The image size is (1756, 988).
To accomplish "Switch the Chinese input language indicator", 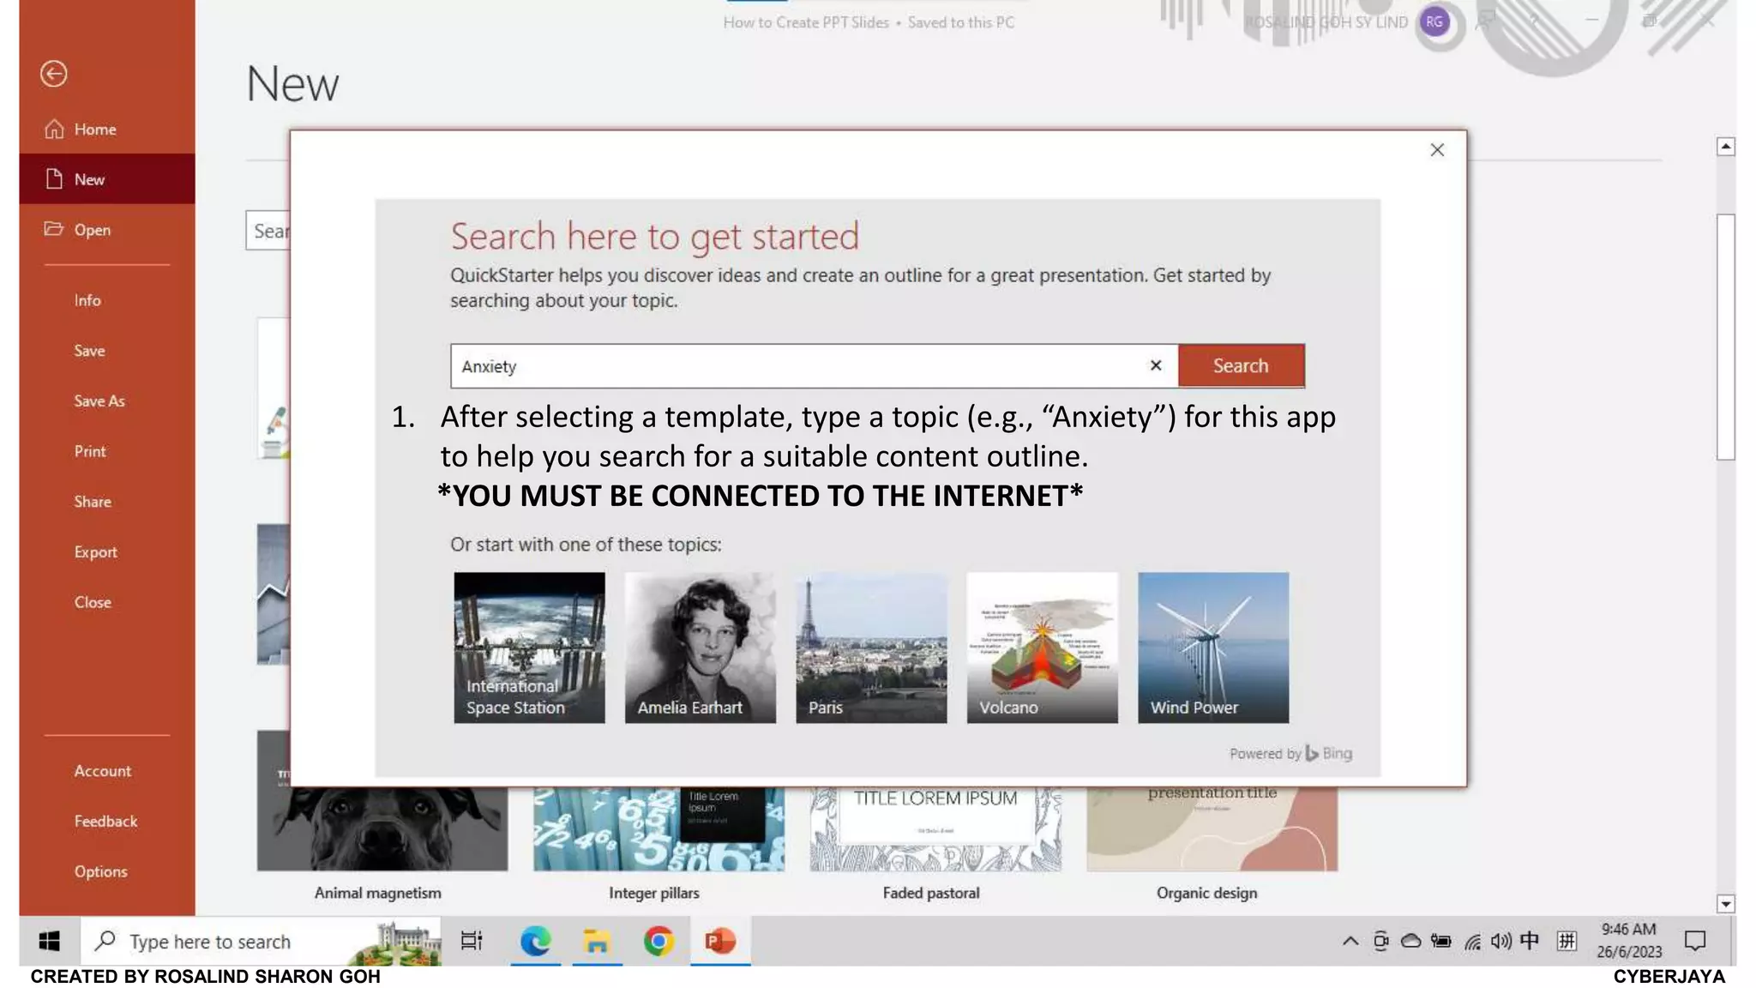I will click(x=1530, y=942).
